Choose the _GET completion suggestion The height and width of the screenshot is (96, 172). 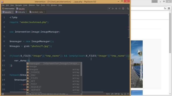(x=53, y=81)
